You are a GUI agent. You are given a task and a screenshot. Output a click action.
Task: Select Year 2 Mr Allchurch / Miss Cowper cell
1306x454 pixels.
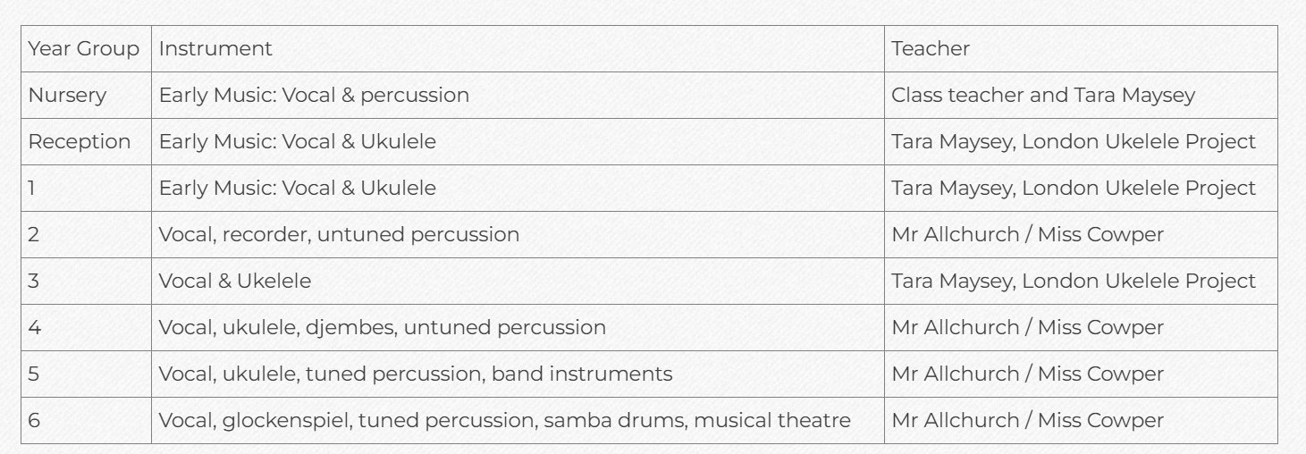[x=1081, y=235]
